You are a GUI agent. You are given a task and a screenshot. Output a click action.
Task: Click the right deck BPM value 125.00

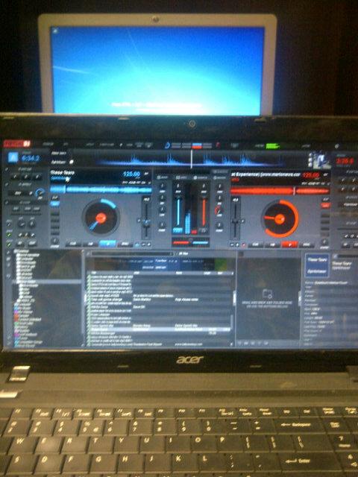[311, 175]
